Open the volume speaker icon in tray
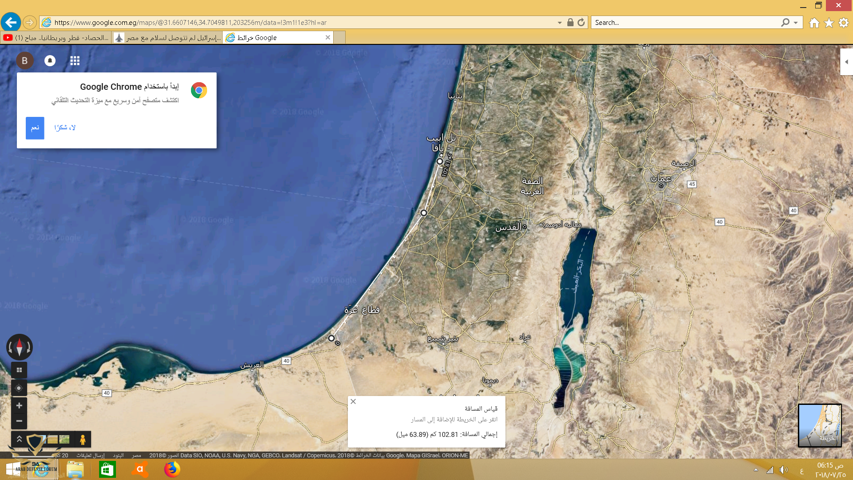Screen dimensions: 853x480 (783, 470)
